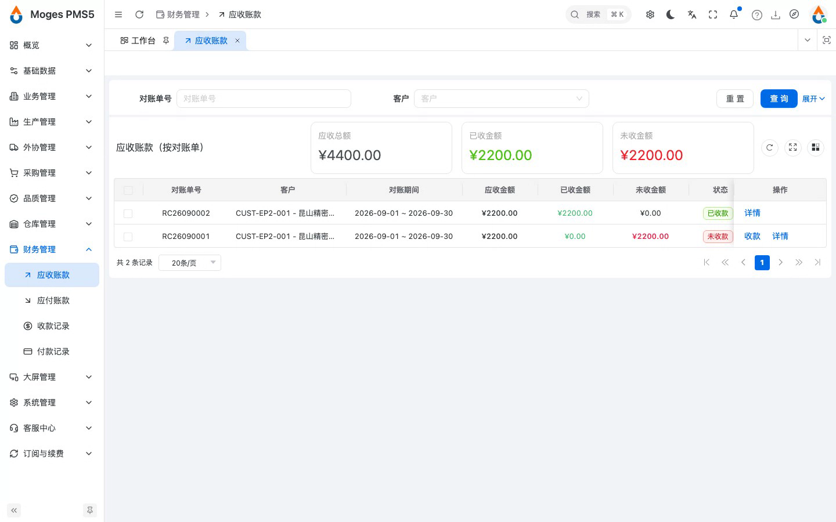
Task: Open the tab list dropdown chevron
Action: 807,40
